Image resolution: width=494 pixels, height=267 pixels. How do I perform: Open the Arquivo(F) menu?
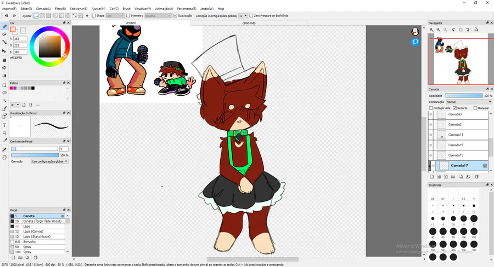click(9, 9)
